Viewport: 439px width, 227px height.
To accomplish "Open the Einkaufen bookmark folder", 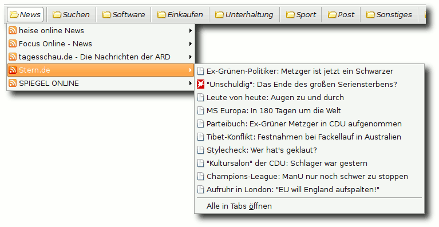I will [x=180, y=14].
